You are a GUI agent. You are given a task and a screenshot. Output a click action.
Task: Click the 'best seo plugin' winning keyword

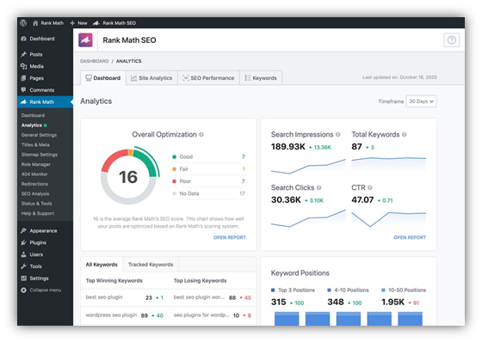coord(104,297)
